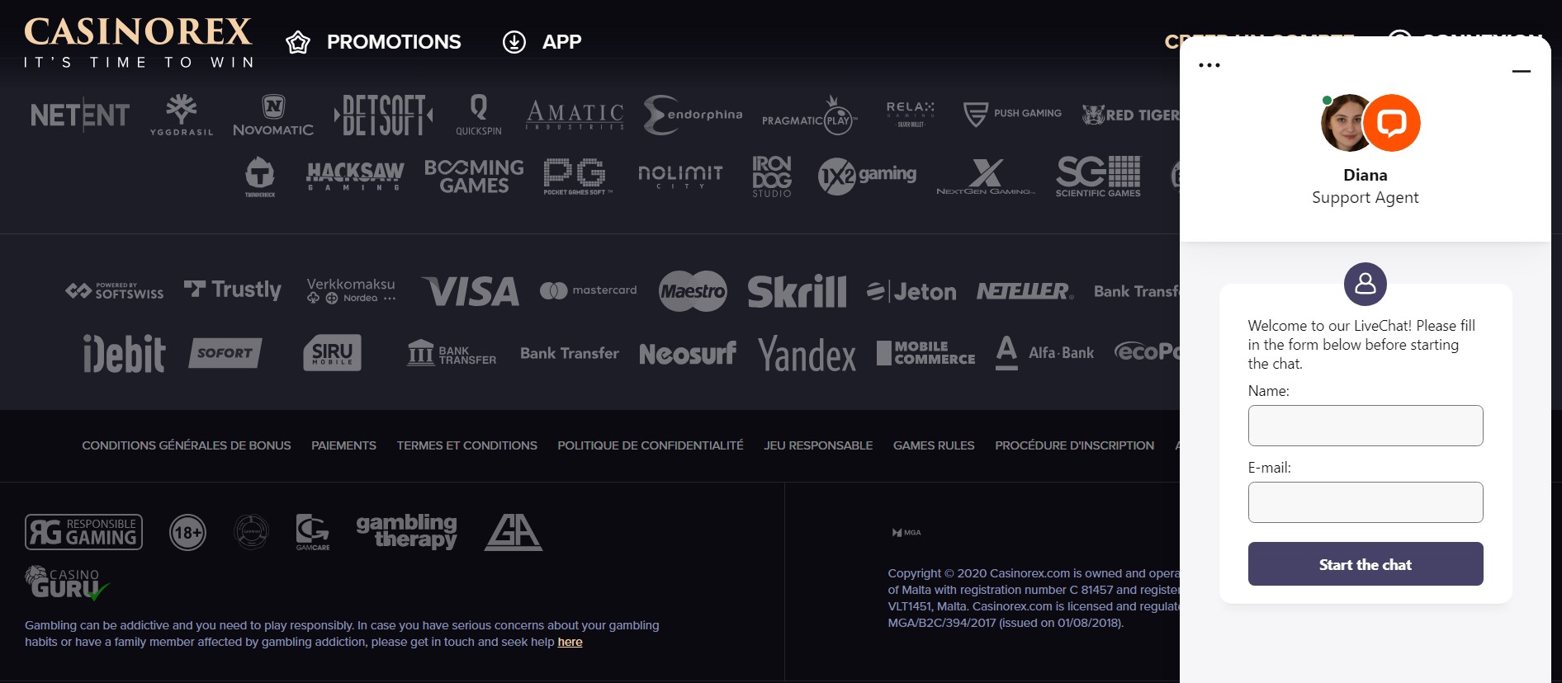Click the Casino Guru badge
This screenshot has width=1562, height=683.
67,583
